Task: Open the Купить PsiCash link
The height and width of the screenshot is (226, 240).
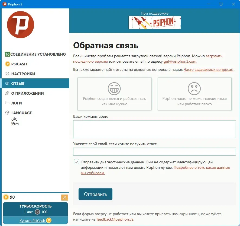Action: (x=32, y=221)
